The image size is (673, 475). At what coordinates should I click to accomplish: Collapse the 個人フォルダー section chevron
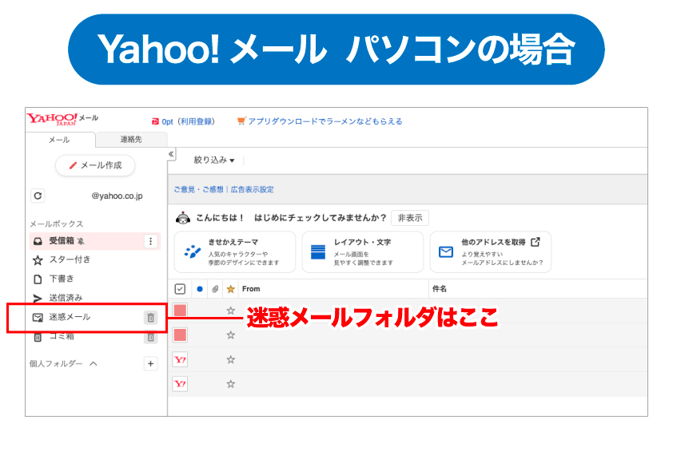pos(94,363)
